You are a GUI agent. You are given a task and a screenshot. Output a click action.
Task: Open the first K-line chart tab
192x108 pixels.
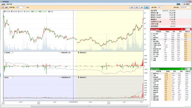(3, 4)
